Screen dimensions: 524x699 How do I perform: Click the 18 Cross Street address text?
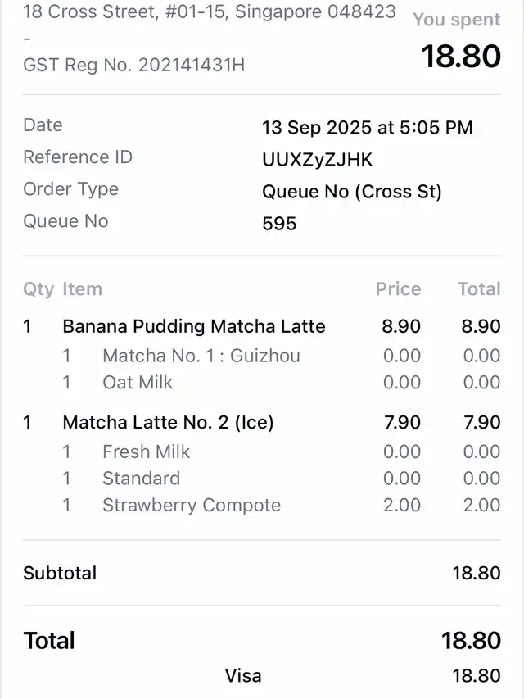(209, 12)
